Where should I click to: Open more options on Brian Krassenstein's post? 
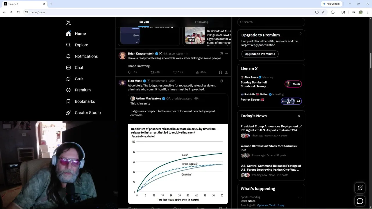226,54
